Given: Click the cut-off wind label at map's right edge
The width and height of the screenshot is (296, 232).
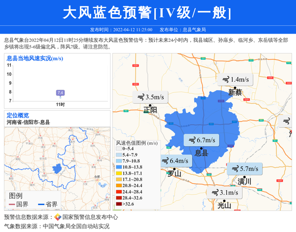Looking at the screenshot, I should click(285, 121).
